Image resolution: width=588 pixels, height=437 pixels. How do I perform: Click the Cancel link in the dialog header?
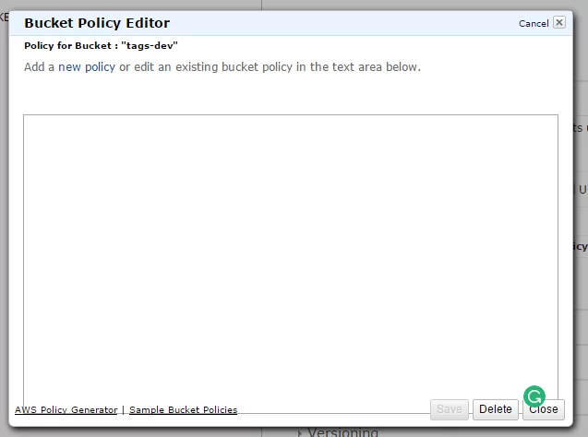534,24
